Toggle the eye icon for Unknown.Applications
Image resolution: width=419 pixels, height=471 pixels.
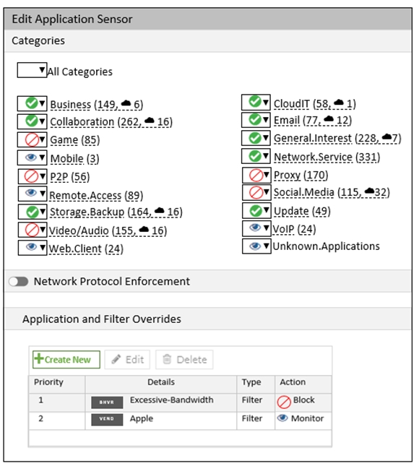coord(255,246)
